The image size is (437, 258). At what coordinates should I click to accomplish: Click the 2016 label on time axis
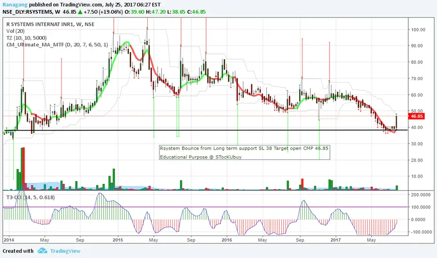click(x=226, y=240)
